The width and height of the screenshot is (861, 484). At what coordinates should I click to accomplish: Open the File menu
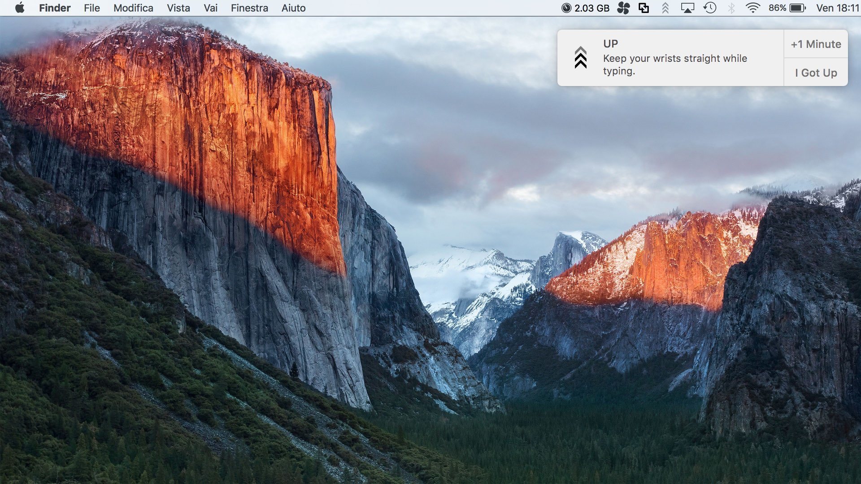pos(92,8)
